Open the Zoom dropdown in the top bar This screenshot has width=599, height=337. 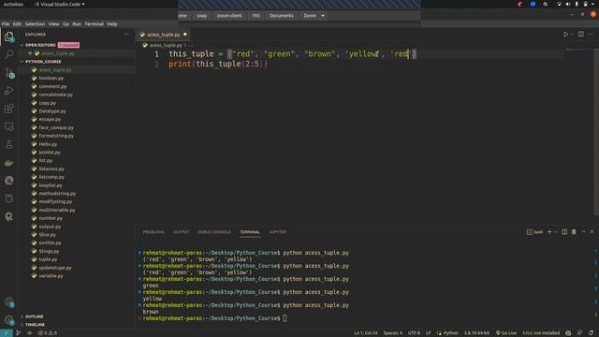[314, 16]
